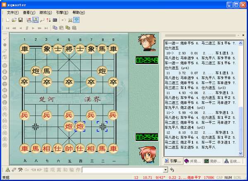Screen dimensions: 248x181
Task: Click engine panel scrollbar down arrow
Action: pos(241,153)
